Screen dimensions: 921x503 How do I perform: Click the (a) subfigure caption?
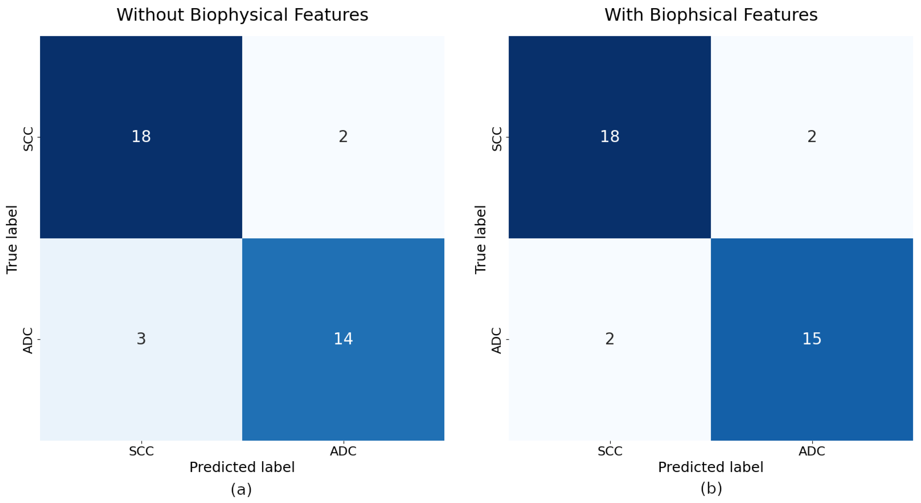point(241,489)
